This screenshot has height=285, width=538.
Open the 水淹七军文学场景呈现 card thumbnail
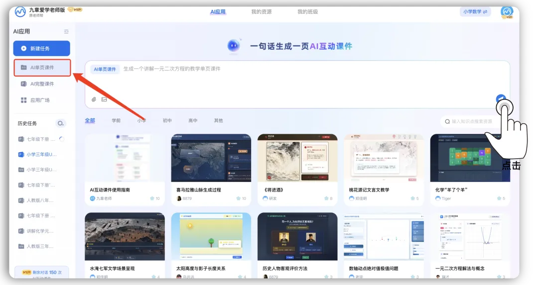click(125, 236)
